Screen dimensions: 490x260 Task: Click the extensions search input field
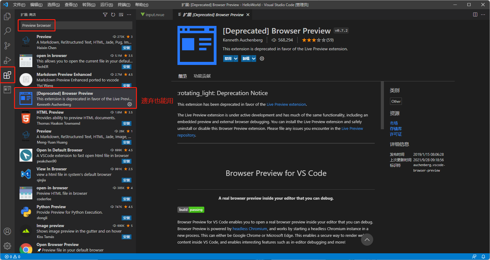click(75, 25)
